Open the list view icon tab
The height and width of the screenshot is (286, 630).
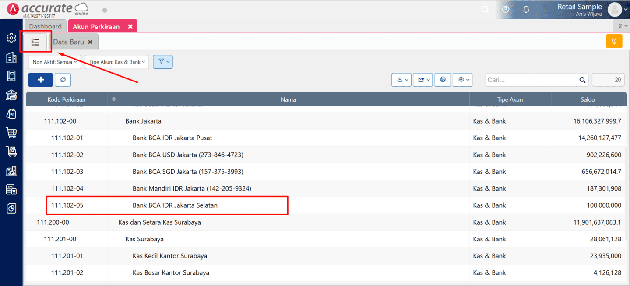(35, 42)
